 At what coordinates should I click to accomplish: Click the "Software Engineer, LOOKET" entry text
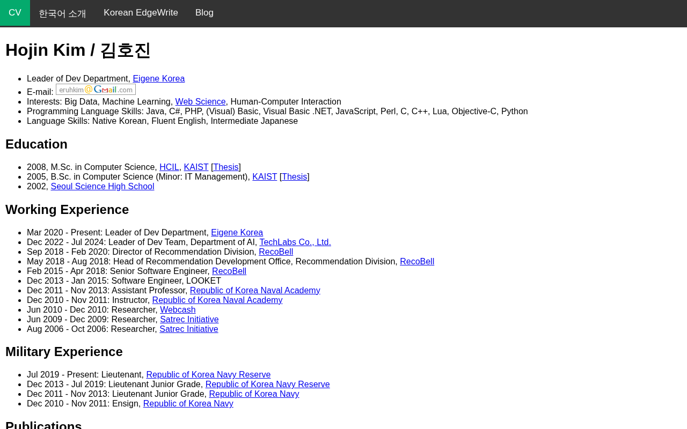[x=166, y=281]
